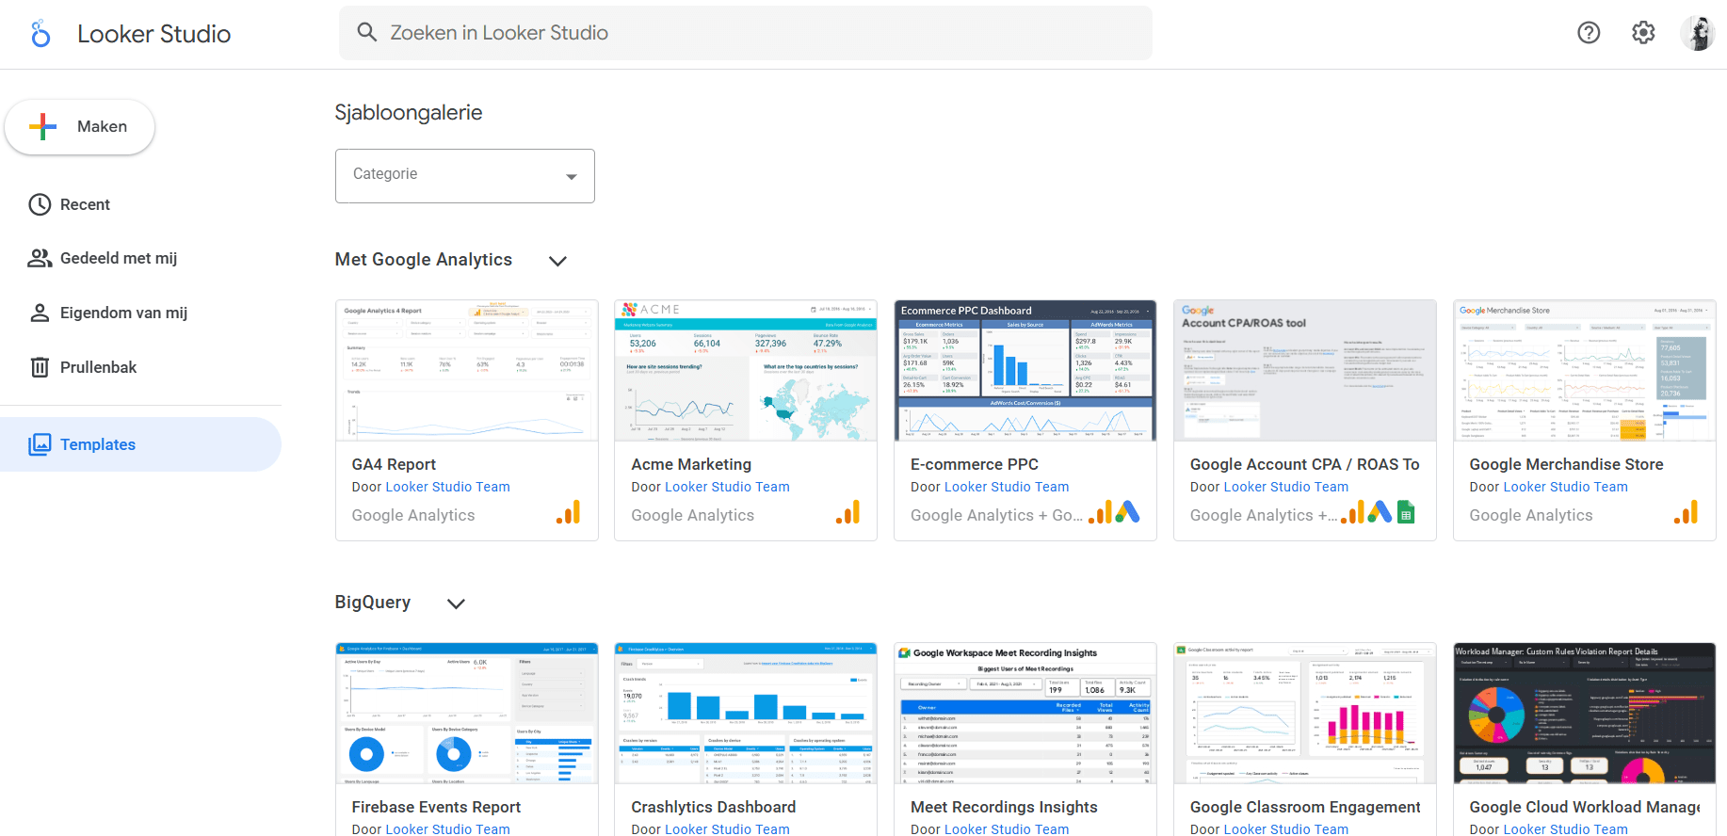This screenshot has width=1727, height=836.
Task: Open the settings gear icon
Action: (x=1643, y=33)
